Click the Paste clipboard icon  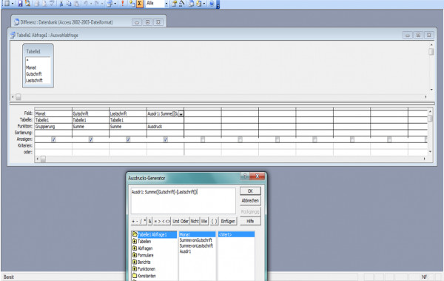point(76,4)
